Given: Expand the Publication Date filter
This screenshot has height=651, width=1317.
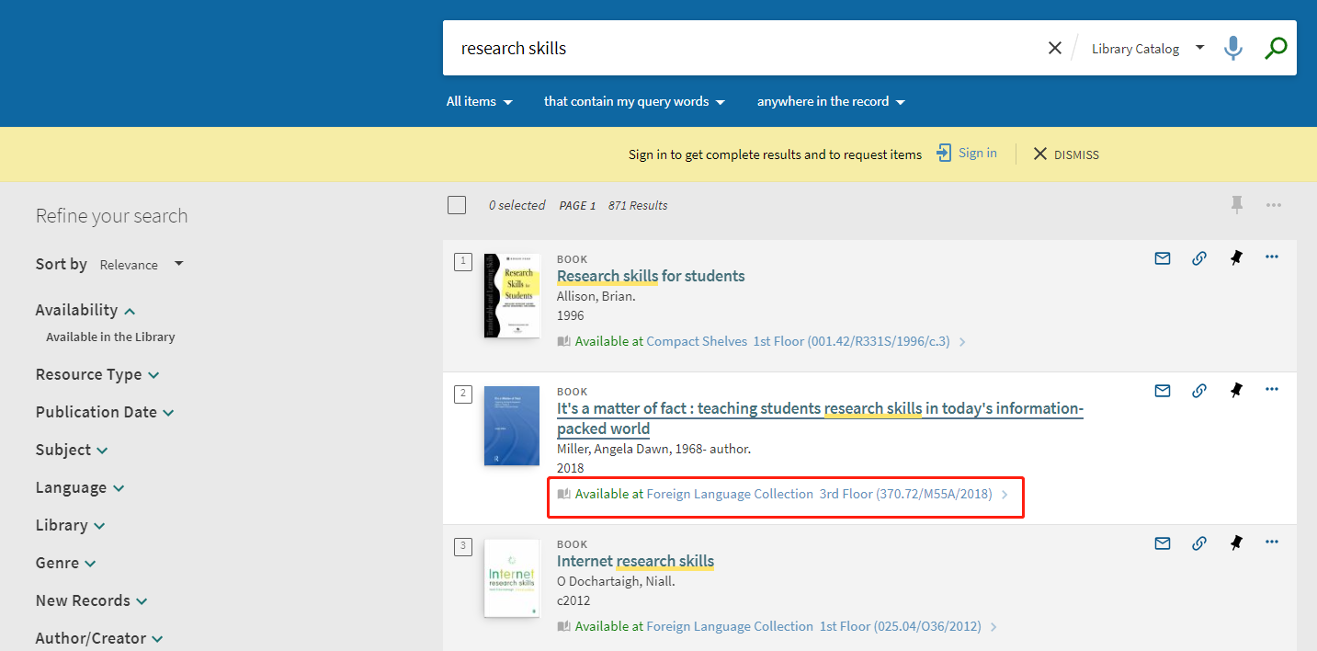Looking at the screenshot, I should (x=104, y=412).
